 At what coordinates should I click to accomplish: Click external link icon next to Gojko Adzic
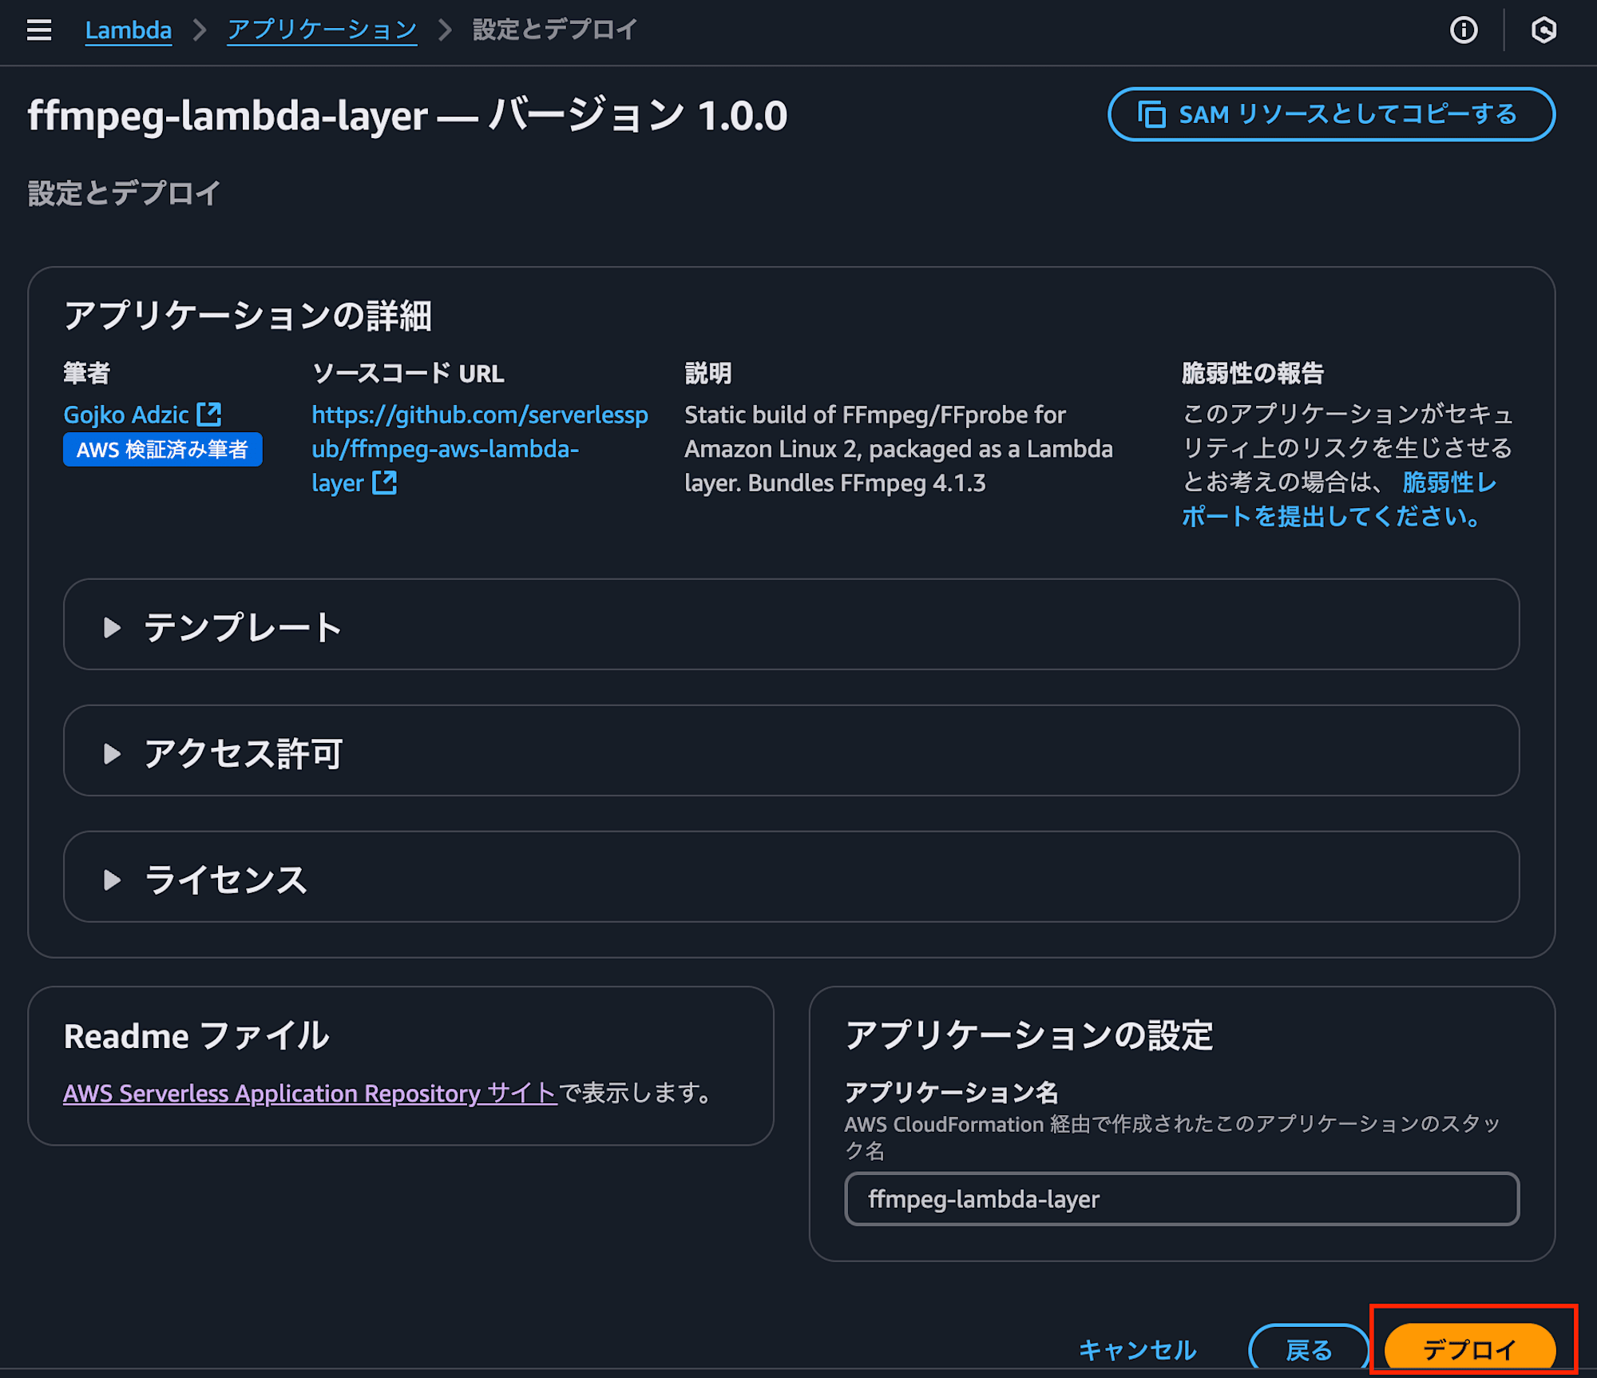(x=209, y=414)
